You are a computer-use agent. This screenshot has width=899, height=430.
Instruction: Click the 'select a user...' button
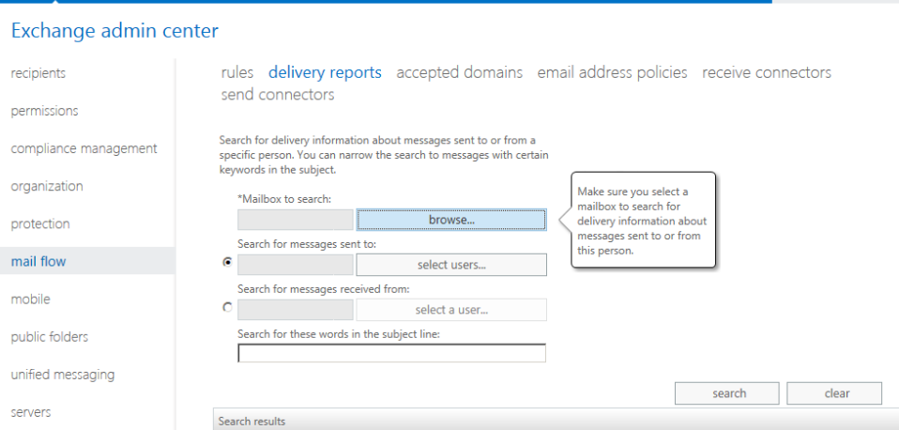[x=451, y=310]
